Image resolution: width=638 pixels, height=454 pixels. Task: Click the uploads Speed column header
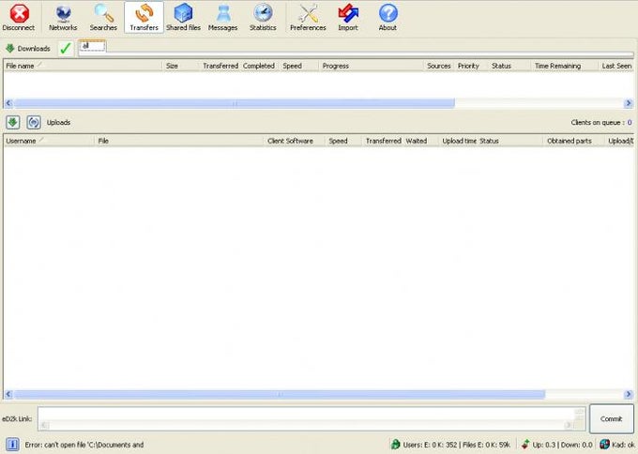[343, 141]
